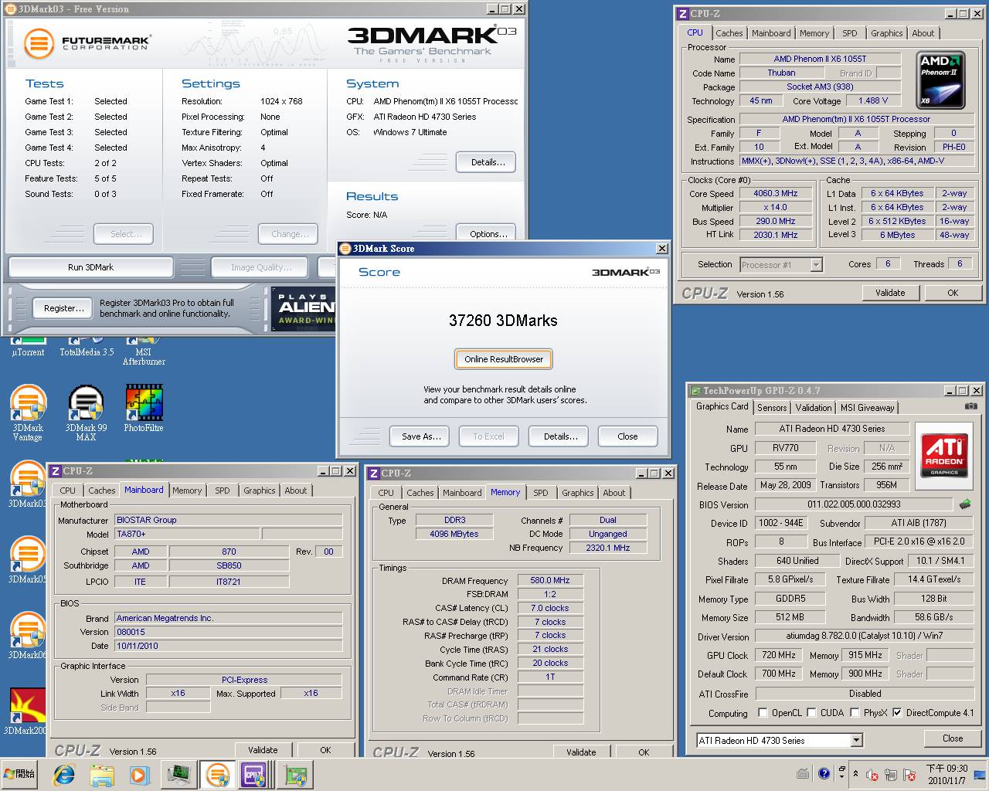Viewport: 989px width, 791px height.
Task: Switch to GPU-Z taskbar item
Action: (x=294, y=775)
